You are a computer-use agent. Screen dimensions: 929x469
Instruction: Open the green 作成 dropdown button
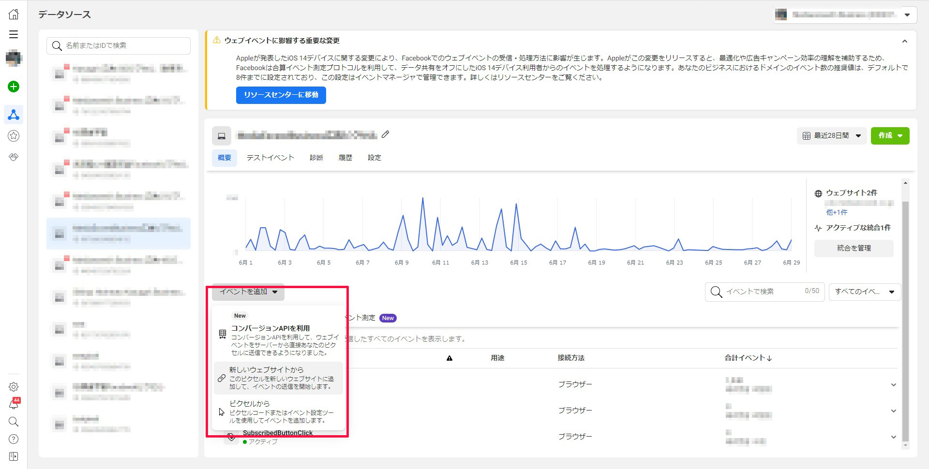point(890,136)
